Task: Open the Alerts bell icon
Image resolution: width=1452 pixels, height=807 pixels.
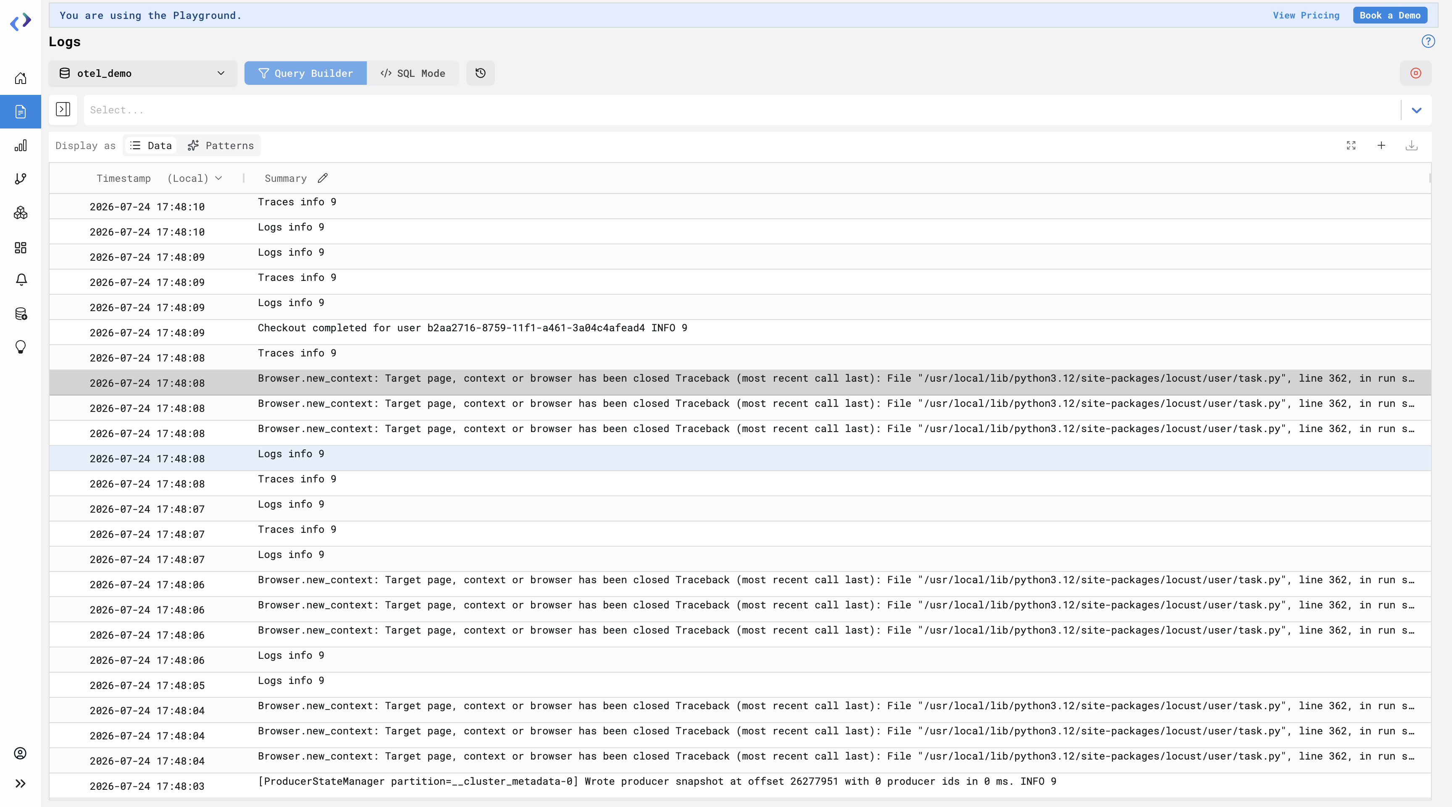Action: (x=21, y=280)
